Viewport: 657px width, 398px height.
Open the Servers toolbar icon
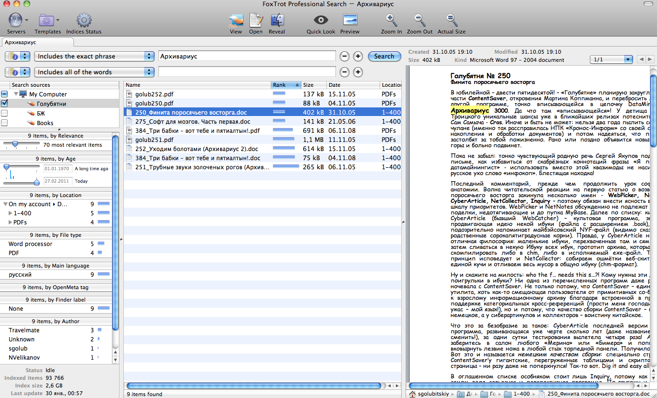(x=16, y=21)
